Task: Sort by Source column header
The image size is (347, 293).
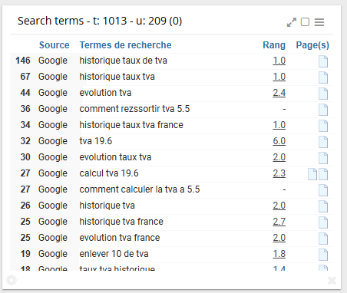Action: click(x=54, y=45)
